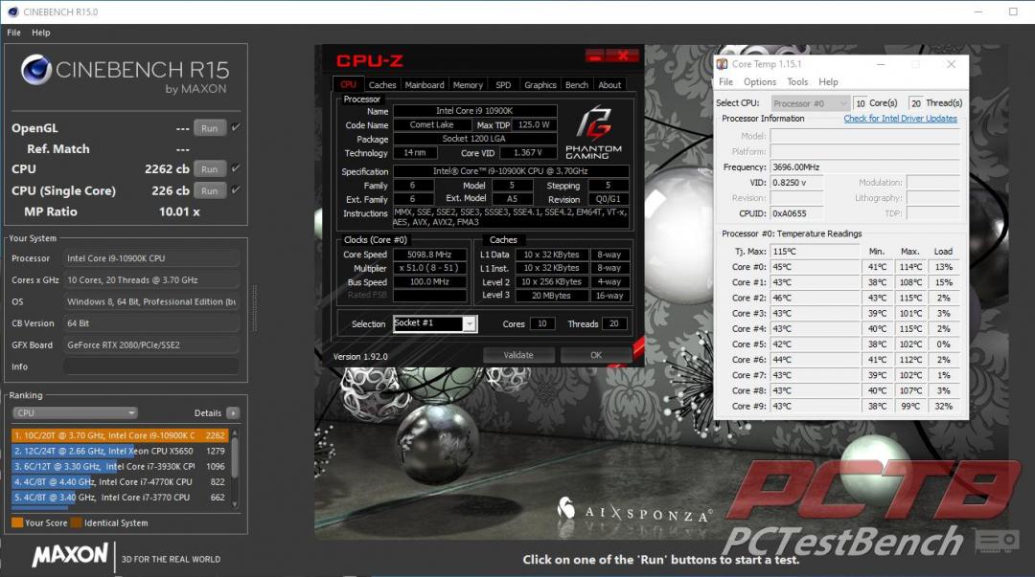Minimize the CPU-Z window
1035x577 pixels.
[x=594, y=56]
